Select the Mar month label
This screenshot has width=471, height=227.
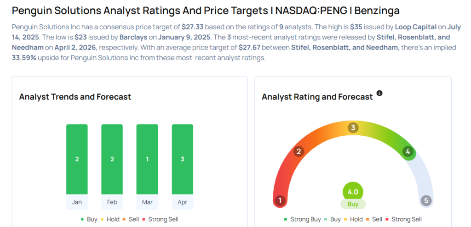click(x=147, y=202)
